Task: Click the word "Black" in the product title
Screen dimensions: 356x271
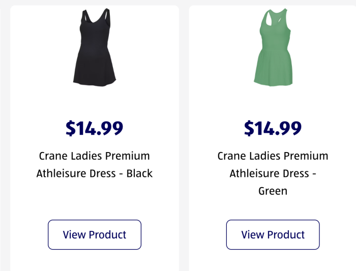Action: coord(139,173)
